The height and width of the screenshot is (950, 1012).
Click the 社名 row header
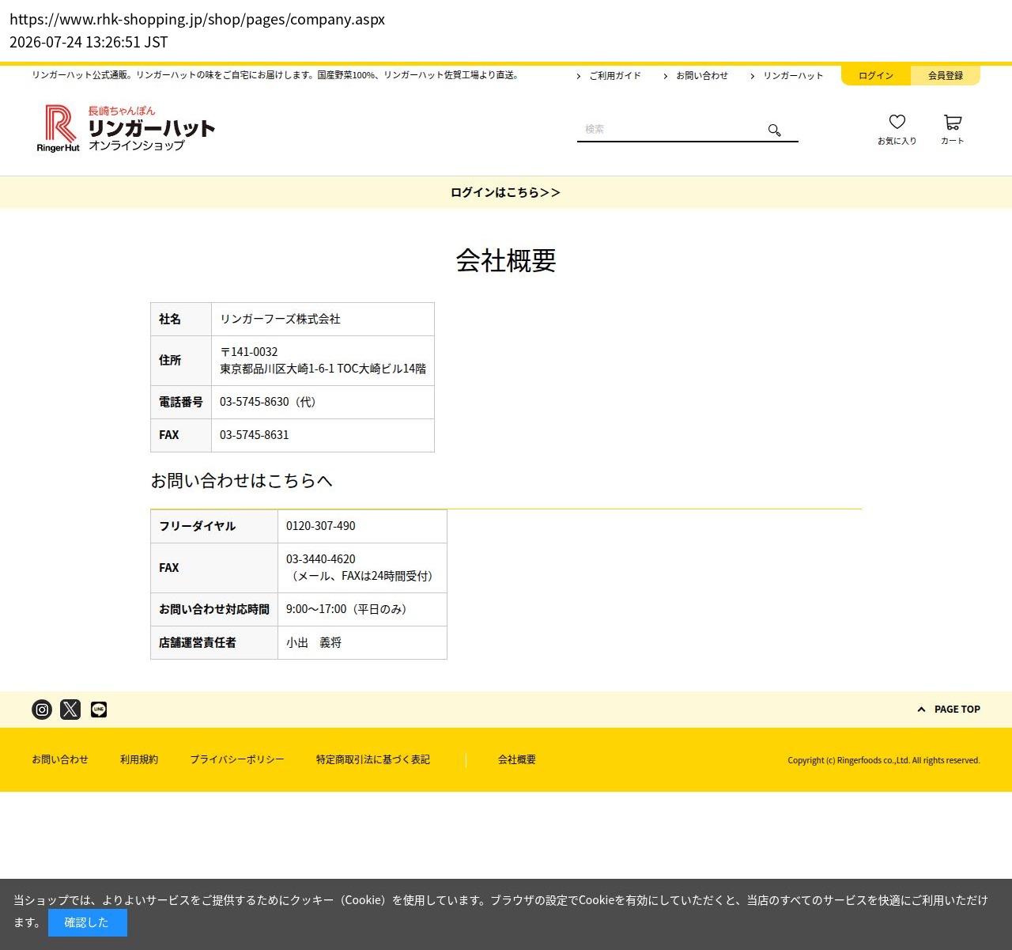tap(181, 319)
